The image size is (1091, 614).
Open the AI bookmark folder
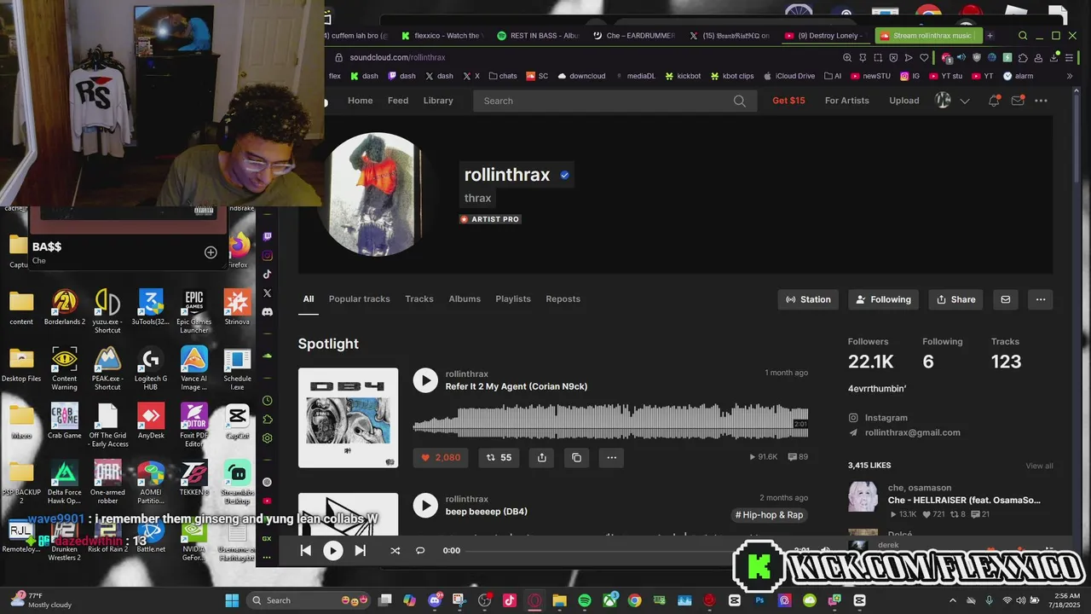click(x=833, y=76)
